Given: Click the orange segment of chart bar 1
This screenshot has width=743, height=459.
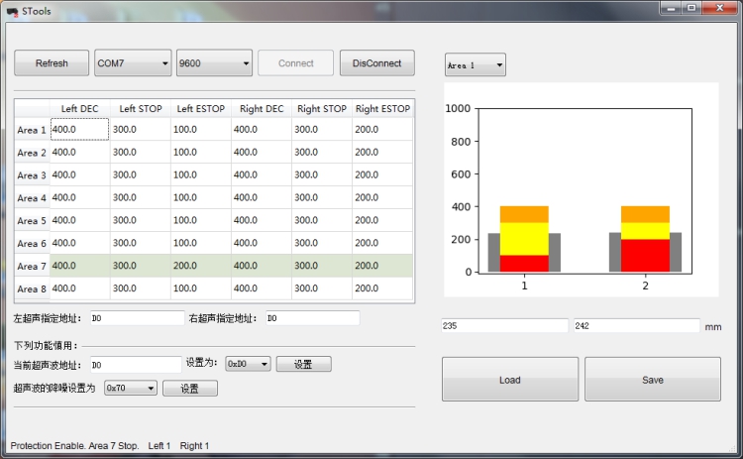Looking at the screenshot, I should coord(524,214).
